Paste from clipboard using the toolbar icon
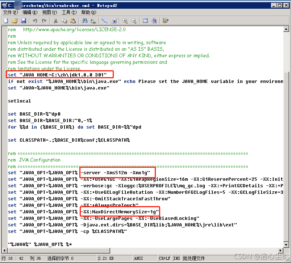The width and height of the screenshot is (291, 263). pos(73,21)
